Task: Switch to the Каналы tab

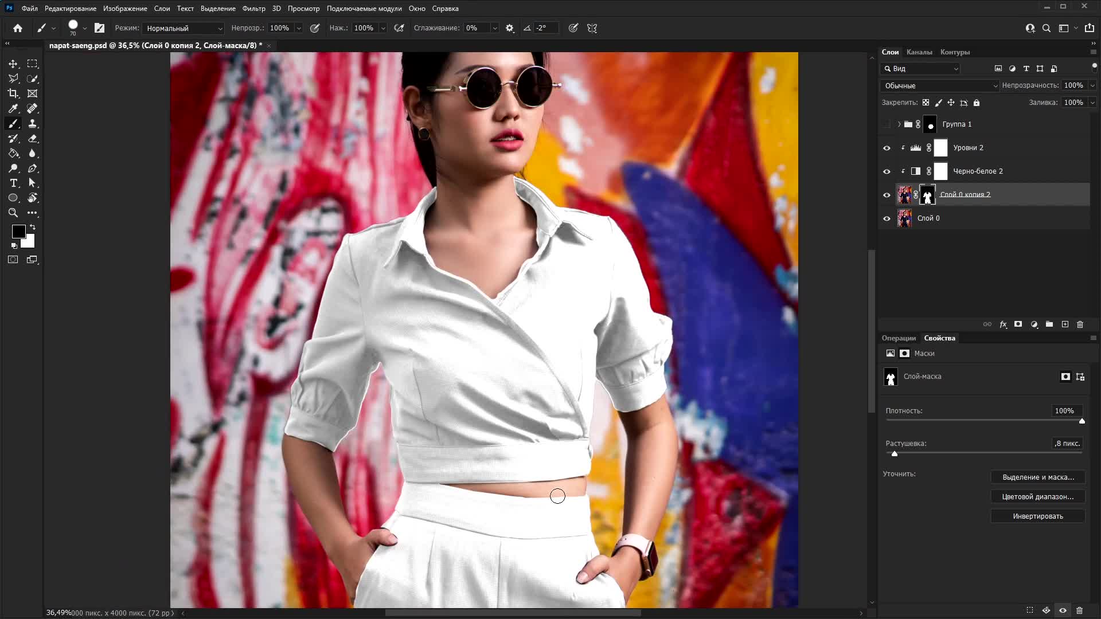Action: click(919, 52)
